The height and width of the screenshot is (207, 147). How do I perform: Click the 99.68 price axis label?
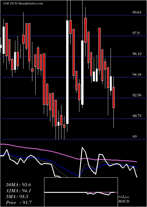click(x=137, y=12)
